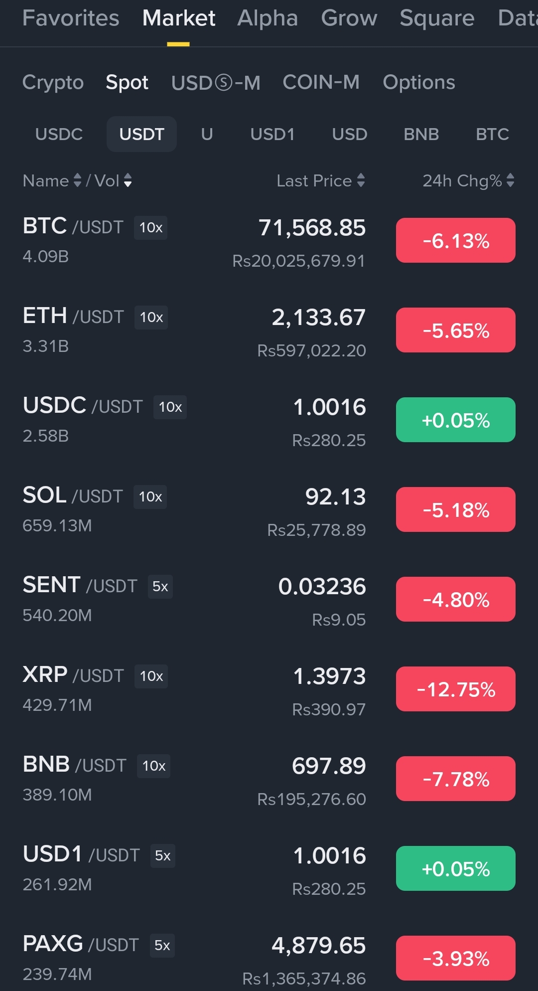Toggle XRP -12.75% change badge
Screen dimensions: 538x991
pyautogui.click(x=455, y=689)
